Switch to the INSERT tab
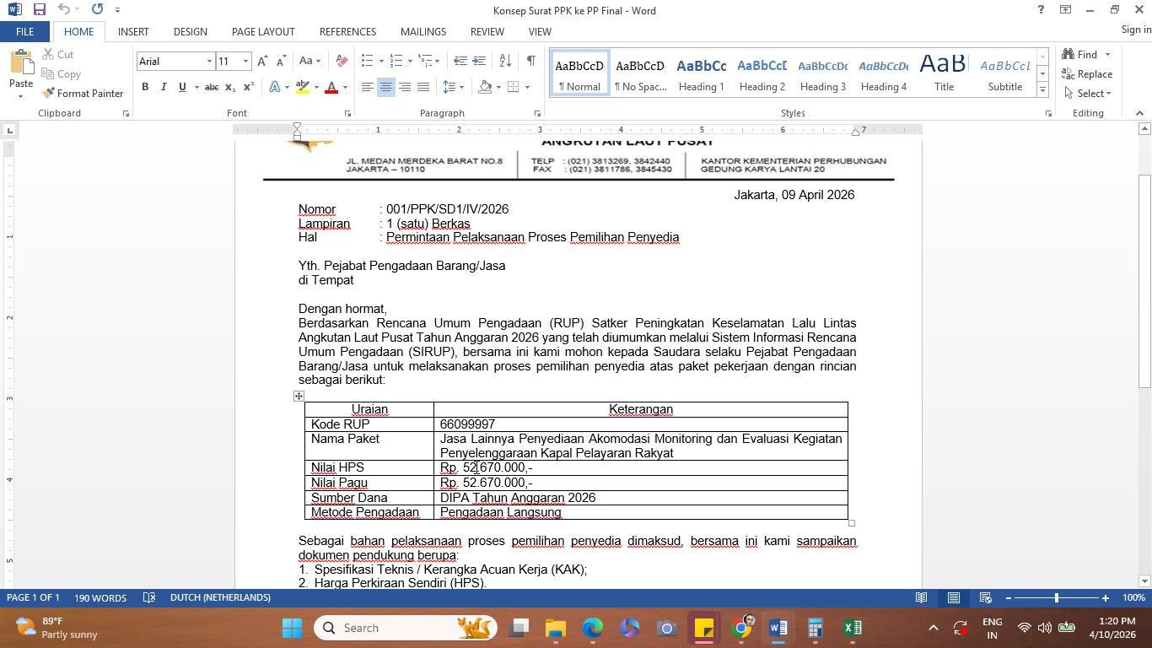 tap(133, 31)
